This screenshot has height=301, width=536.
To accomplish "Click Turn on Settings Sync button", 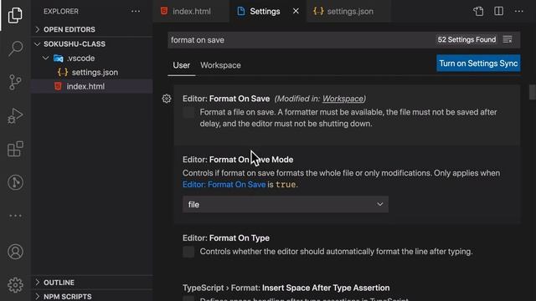I will coord(478,64).
